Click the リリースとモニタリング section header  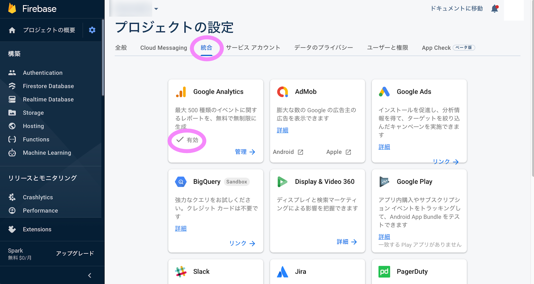(x=43, y=178)
